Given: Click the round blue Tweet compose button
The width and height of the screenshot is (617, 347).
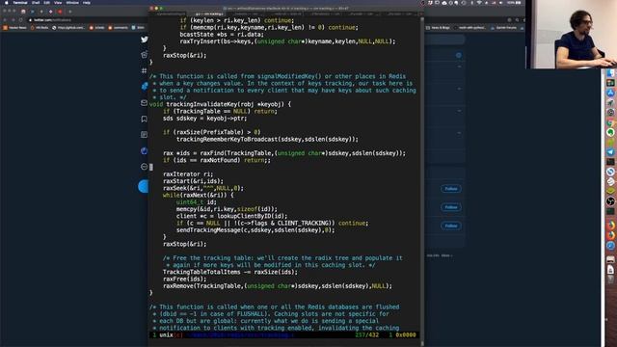Looking at the screenshot, I should point(144,186).
